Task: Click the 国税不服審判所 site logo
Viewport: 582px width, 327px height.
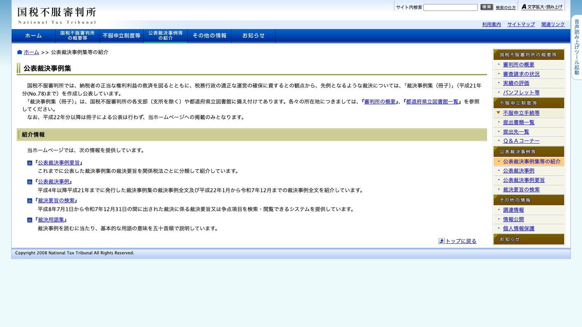Action: click(x=57, y=15)
